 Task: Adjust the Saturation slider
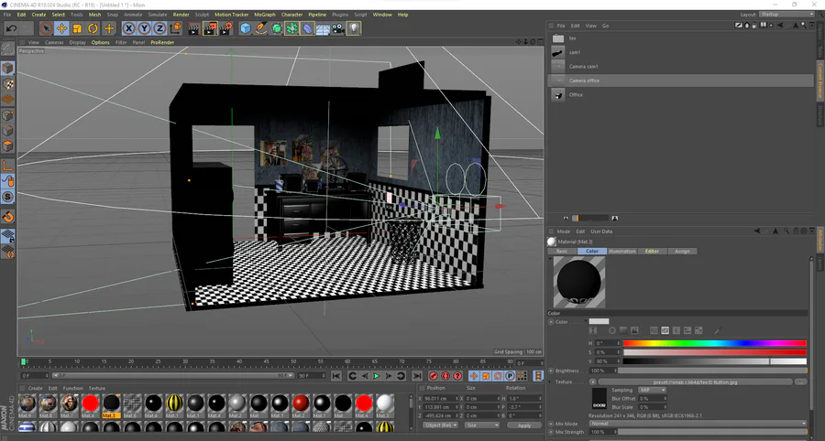point(714,352)
